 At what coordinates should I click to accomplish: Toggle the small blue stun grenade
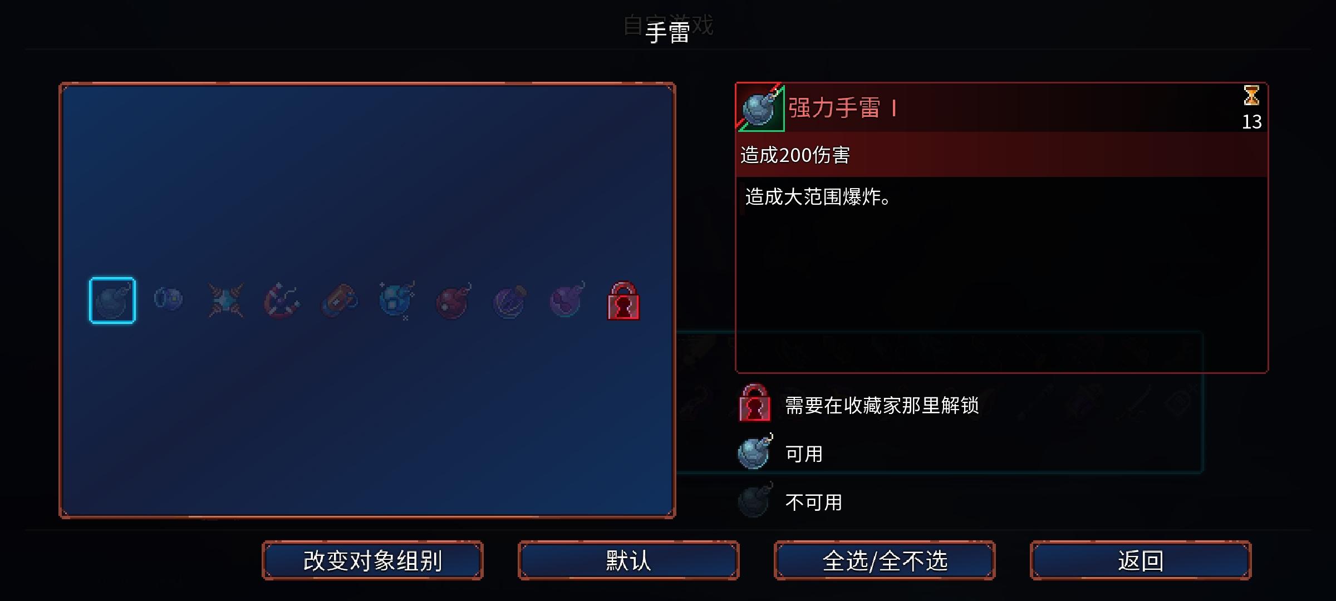168,299
